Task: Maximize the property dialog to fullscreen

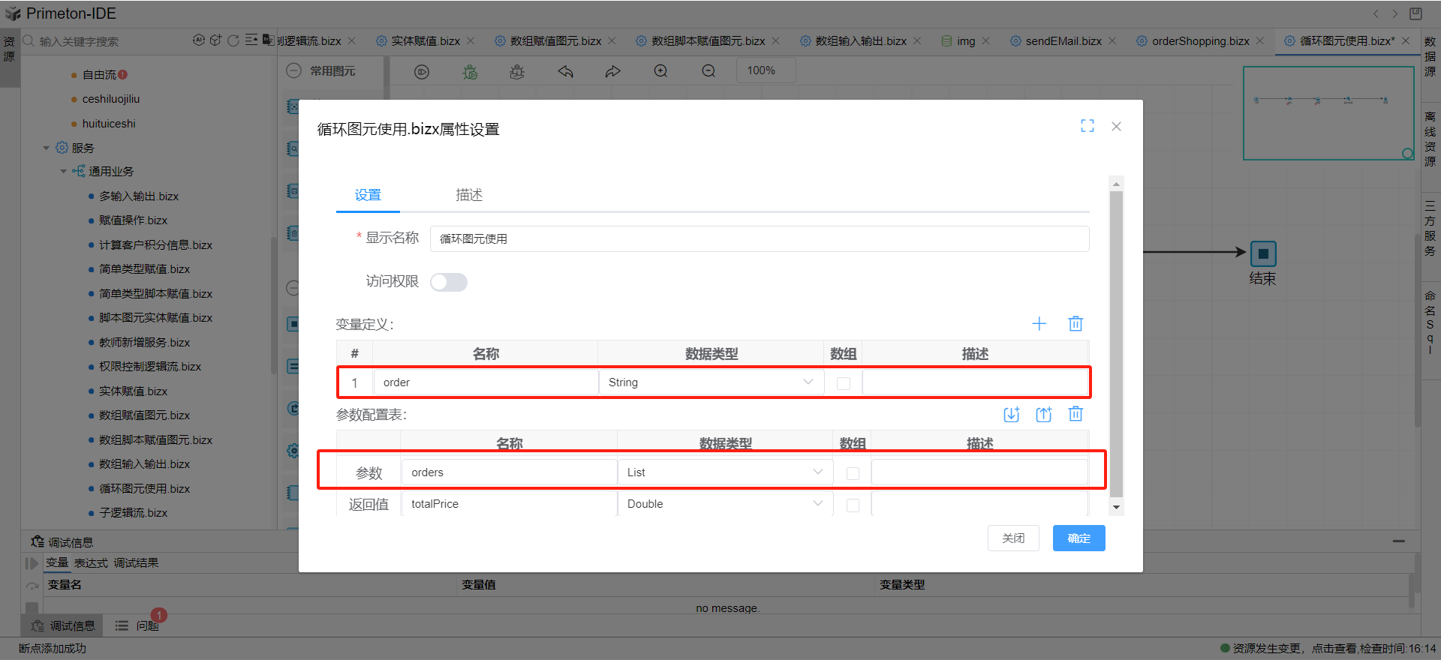Action: click(1087, 126)
